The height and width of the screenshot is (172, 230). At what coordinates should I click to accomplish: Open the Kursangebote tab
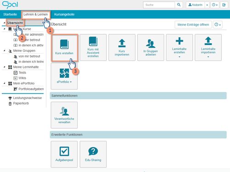point(64,14)
